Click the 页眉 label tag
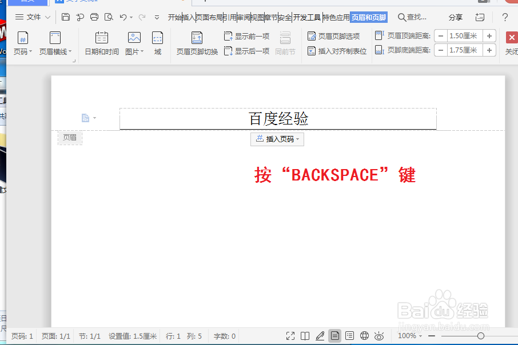 70,137
